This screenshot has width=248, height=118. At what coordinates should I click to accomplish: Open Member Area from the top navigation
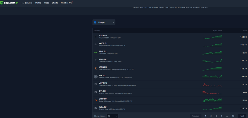pyautogui.click(x=67, y=3)
